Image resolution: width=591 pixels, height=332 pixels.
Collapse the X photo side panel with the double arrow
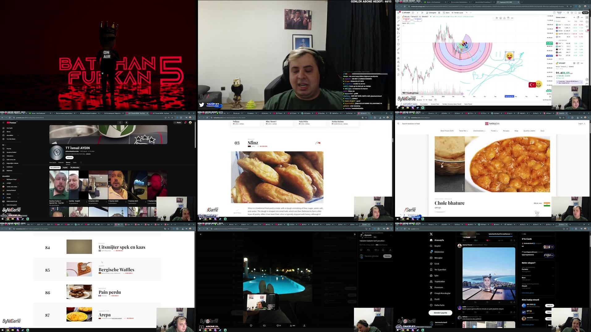pyautogui.click(x=355, y=234)
